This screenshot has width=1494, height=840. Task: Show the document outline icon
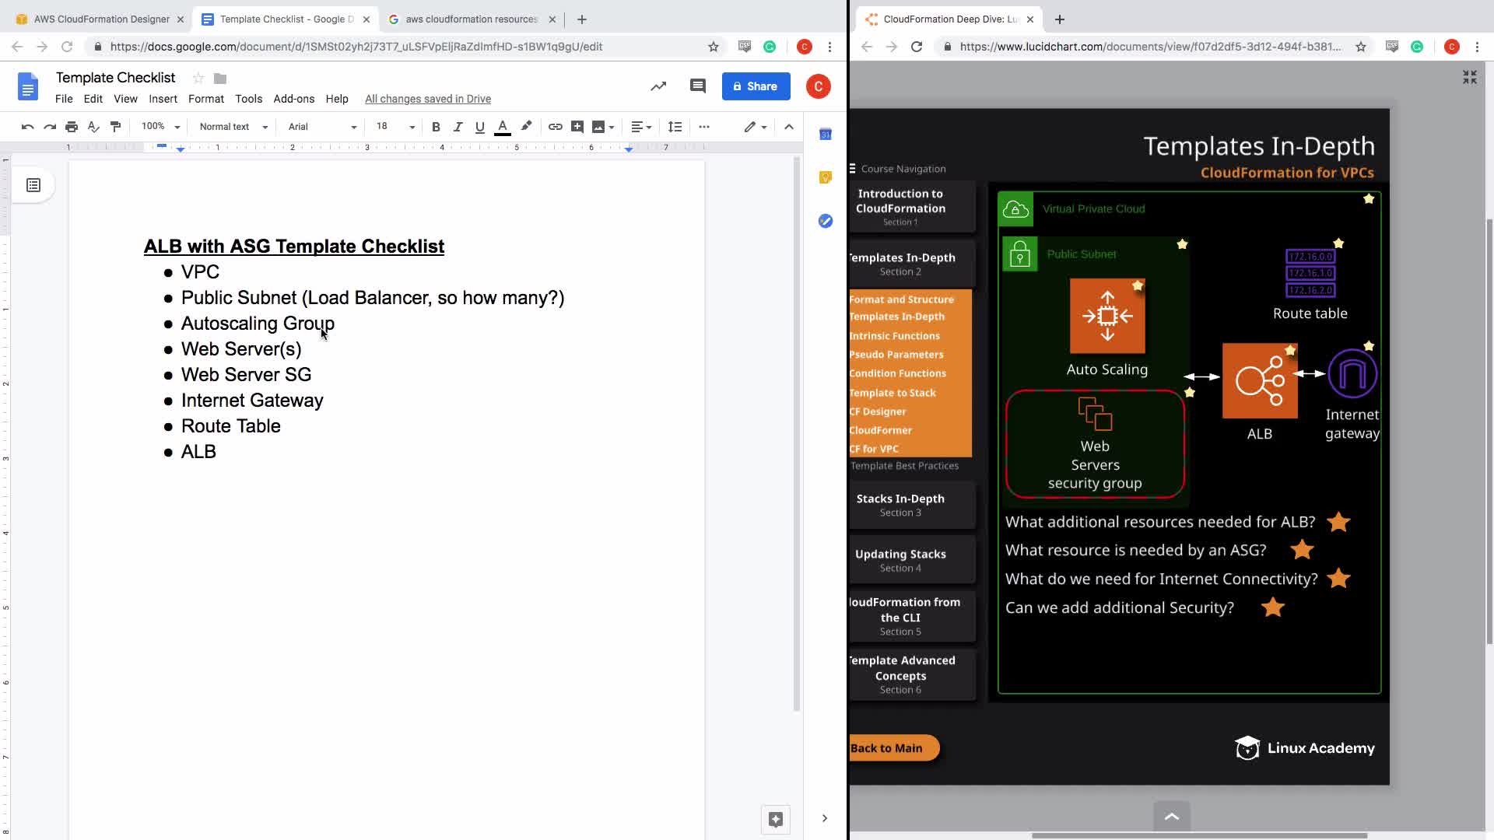[33, 185]
